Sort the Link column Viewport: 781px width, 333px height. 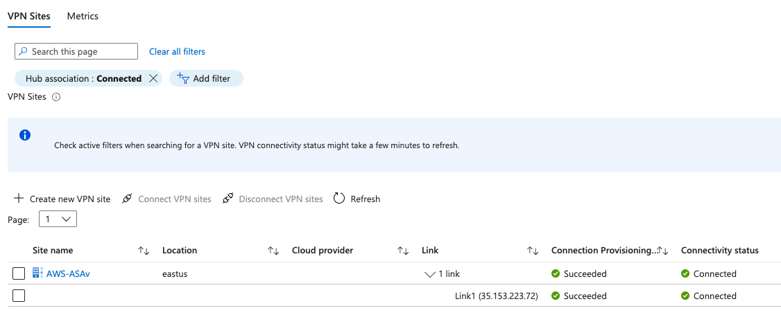(533, 251)
